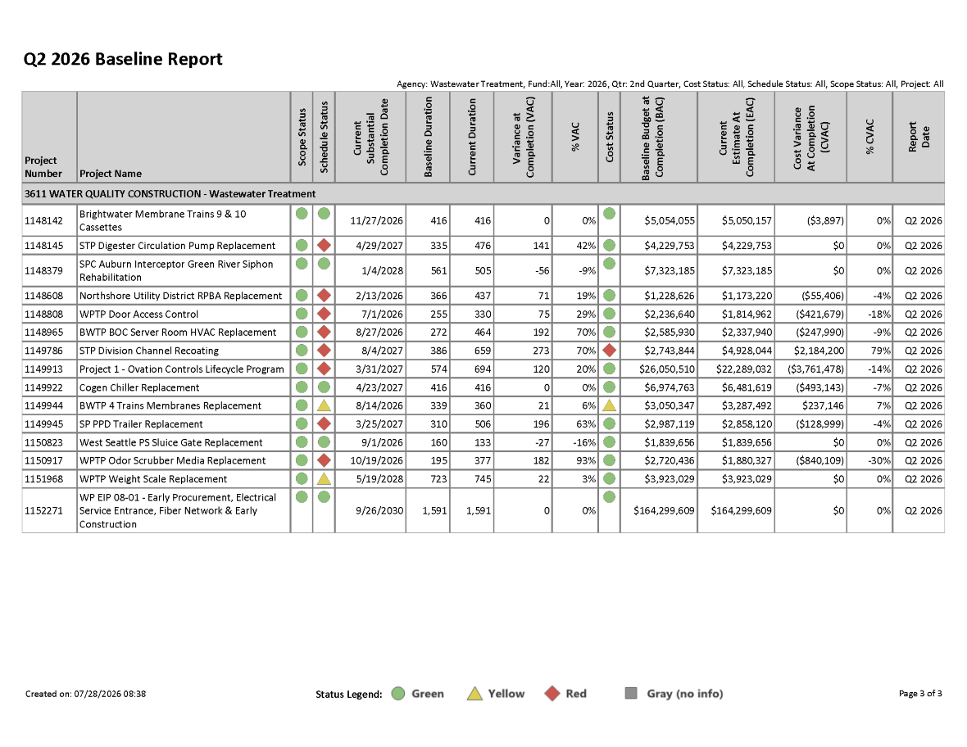Click project number 1152271
The height and width of the screenshot is (747, 967).
(x=43, y=510)
